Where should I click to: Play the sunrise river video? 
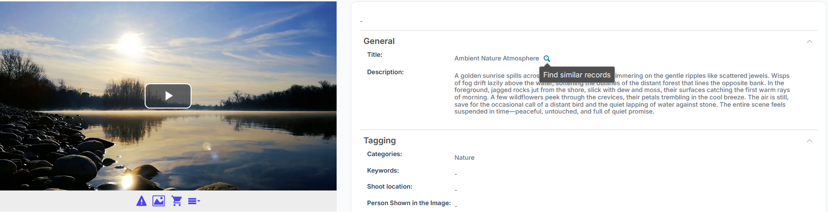click(168, 96)
